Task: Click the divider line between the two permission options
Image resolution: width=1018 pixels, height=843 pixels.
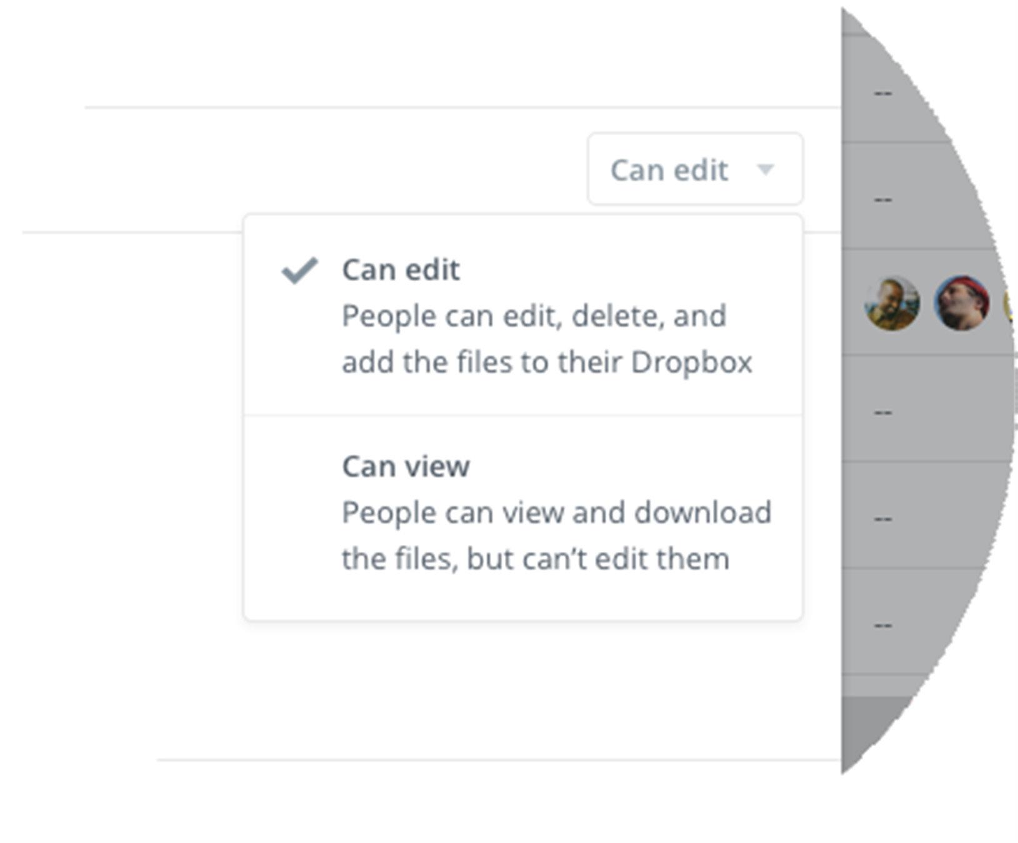Action: [x=522, y=415]
